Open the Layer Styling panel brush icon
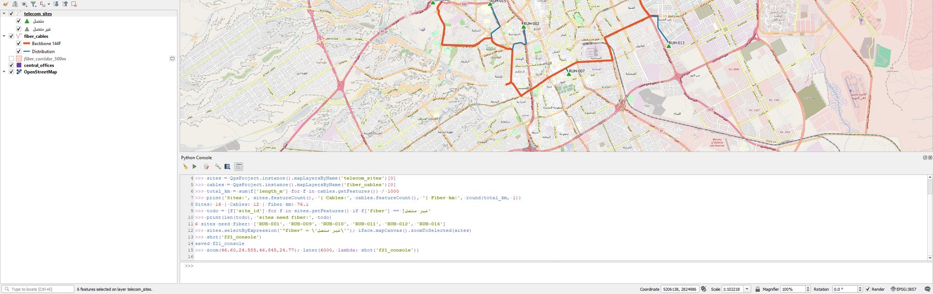 tap(6, 4)
